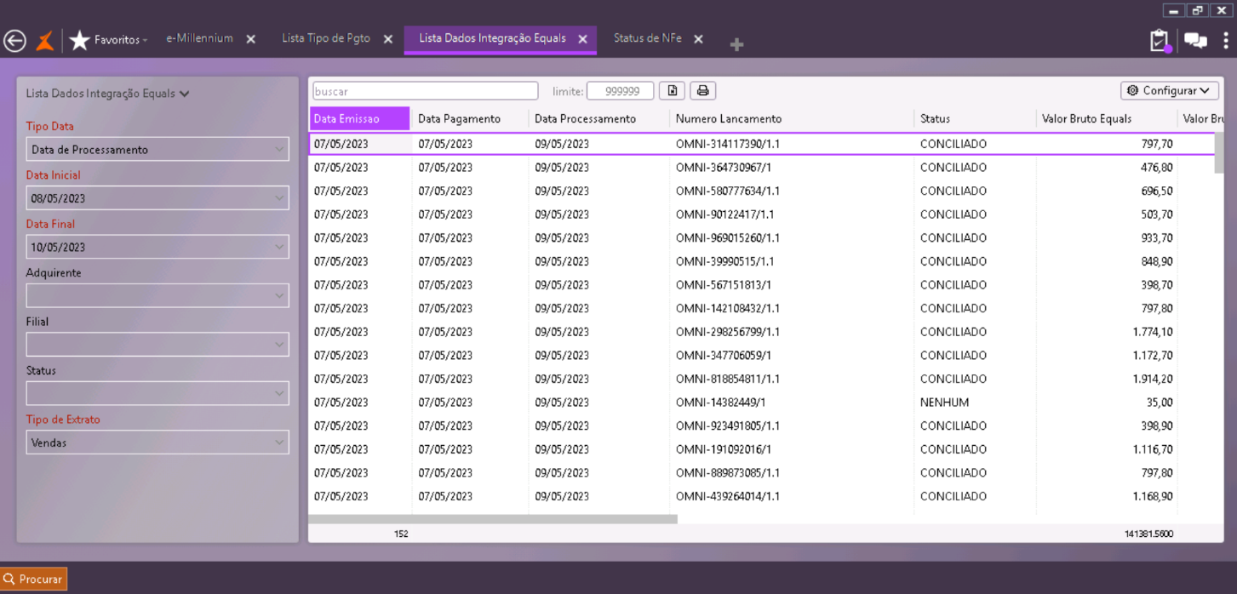Open the clipboard tasks icon

1159,40
